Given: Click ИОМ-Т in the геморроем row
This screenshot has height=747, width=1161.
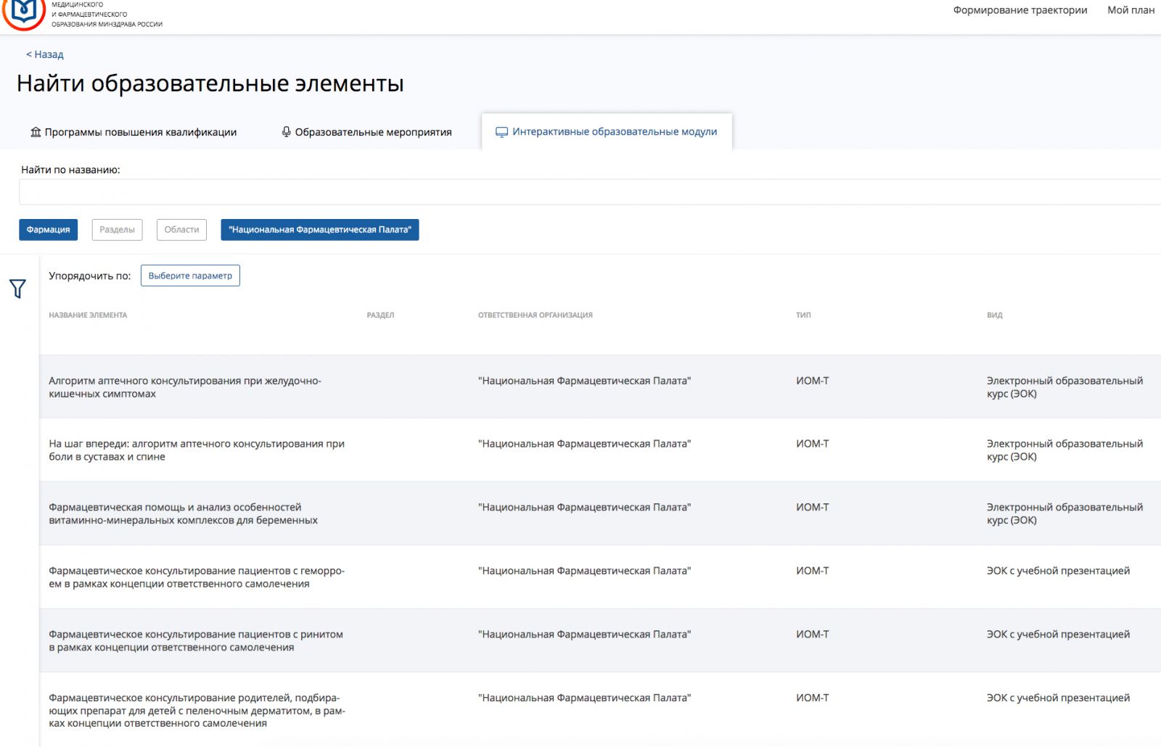Looking at the screenshot, I should pos(812,571).
